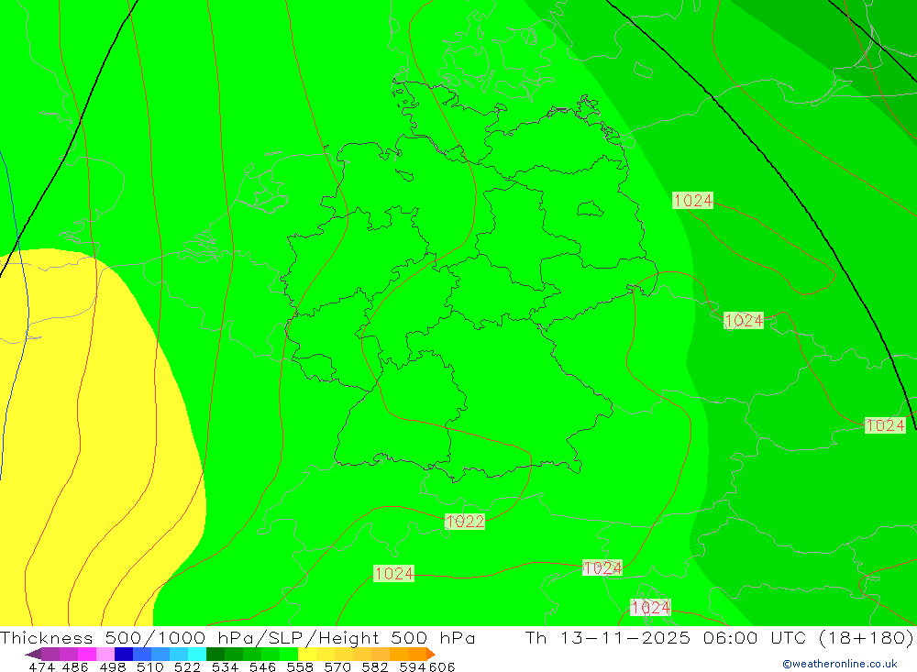Select the darkest green legend swatch
917x672 pixels.
pyautogui.click(x=215, y=654)
